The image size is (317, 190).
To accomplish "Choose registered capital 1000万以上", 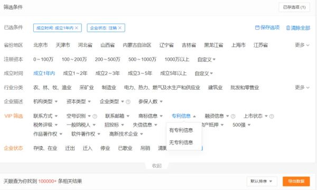I will tap(177, 59).
